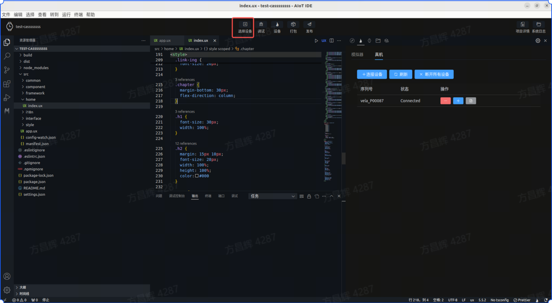The width and height of the screenshot is (552, 303).
Task: Open the Extensions view icon
Action: pos(7,84)
